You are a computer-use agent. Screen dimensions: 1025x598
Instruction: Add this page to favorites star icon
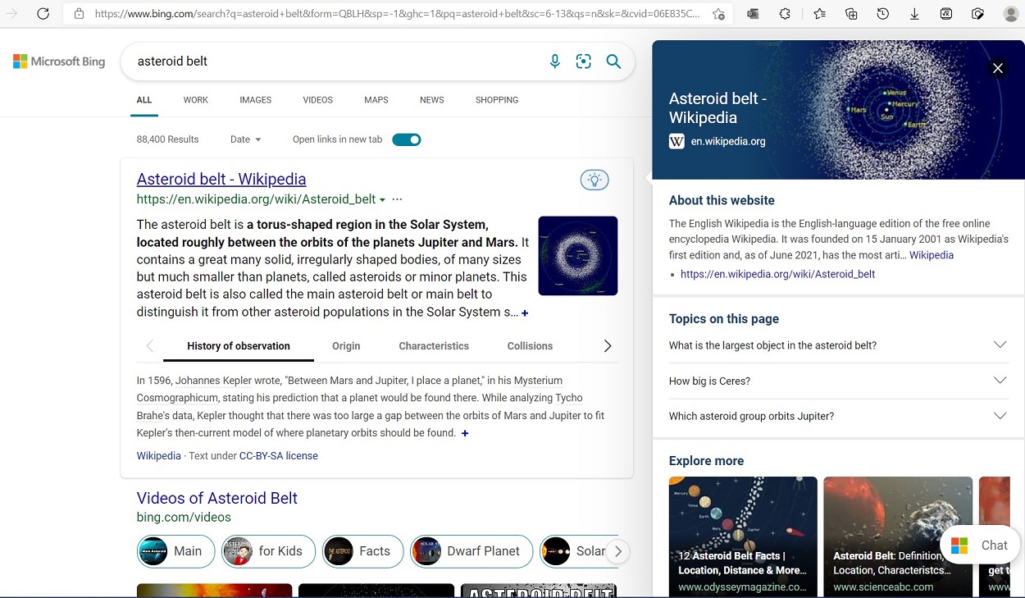click(x=718, y=14)
